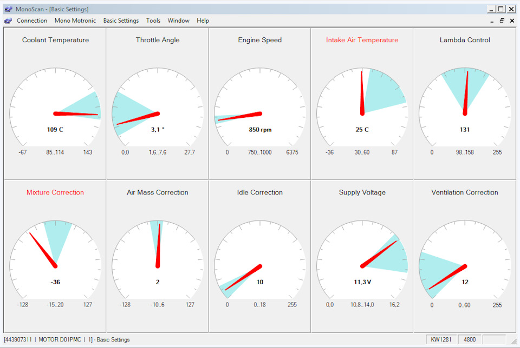Click the Throttle Angle title label
This screenshot has height=348, width=520.
158,40
